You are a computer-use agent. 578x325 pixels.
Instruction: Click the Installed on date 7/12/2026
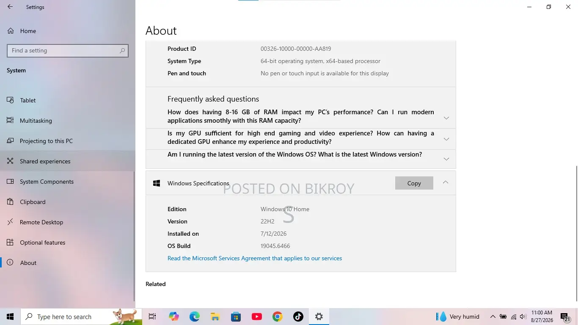[x=274, y=234]
